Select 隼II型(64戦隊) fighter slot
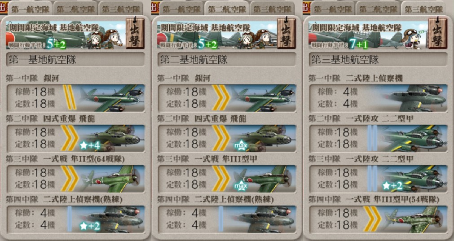Image resolution: width=454 pixels, height=241 pixels. click(75, 179)
